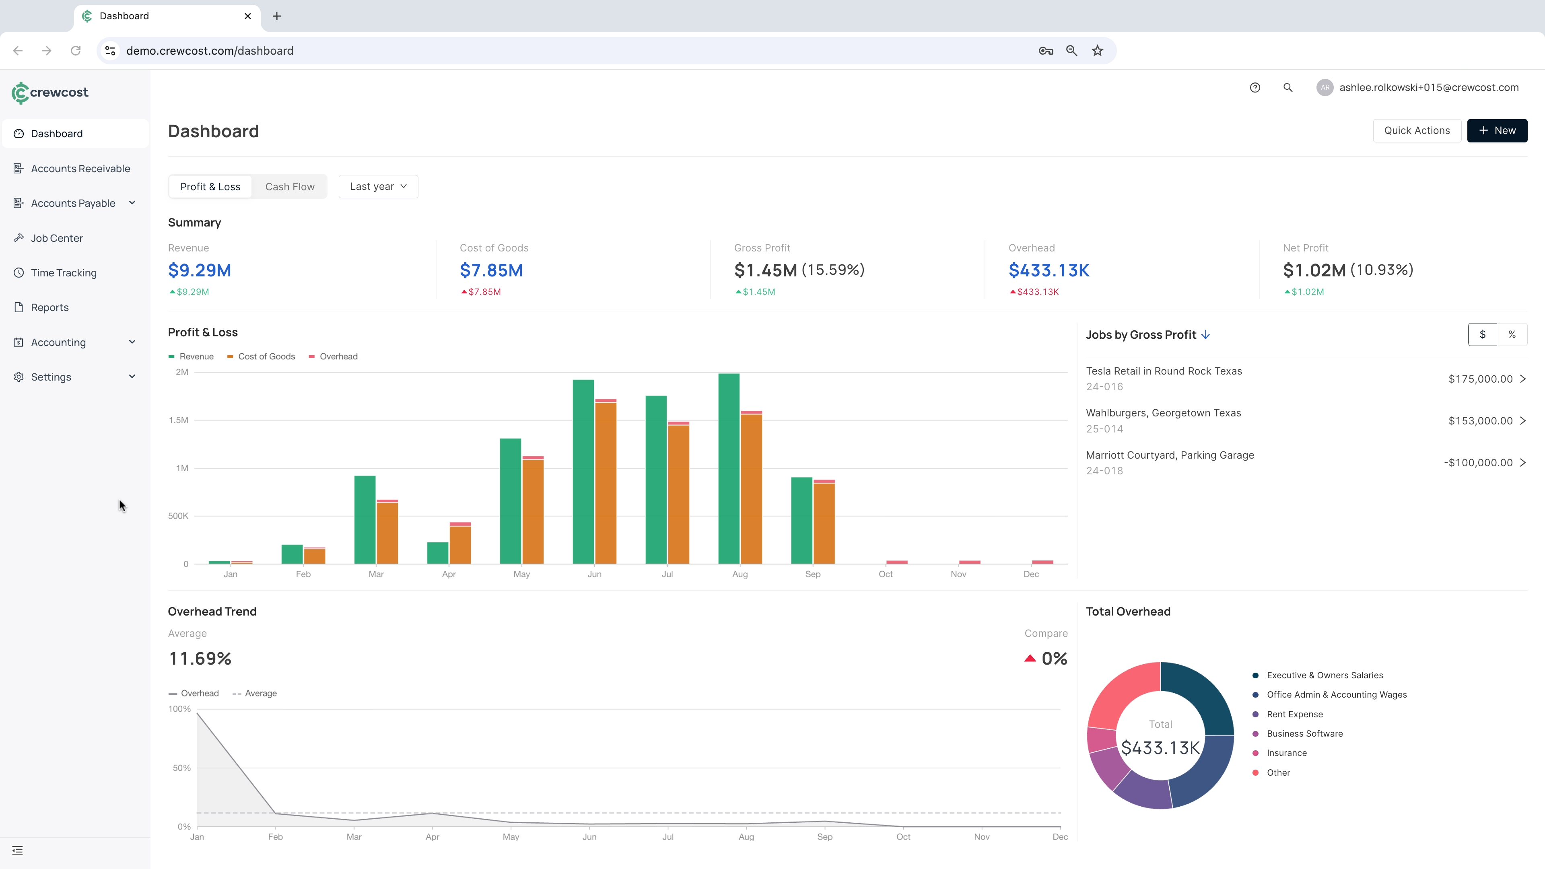
Task: Click the search icon near the profile
Action: tap(1288, 88)
